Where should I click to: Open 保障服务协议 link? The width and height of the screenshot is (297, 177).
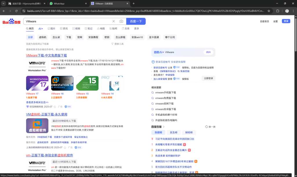coord(168,71)
